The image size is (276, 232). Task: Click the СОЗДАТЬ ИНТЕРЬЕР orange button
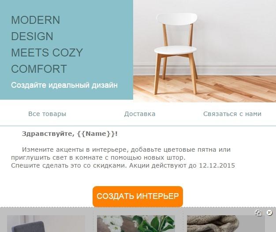click(138, 196)
